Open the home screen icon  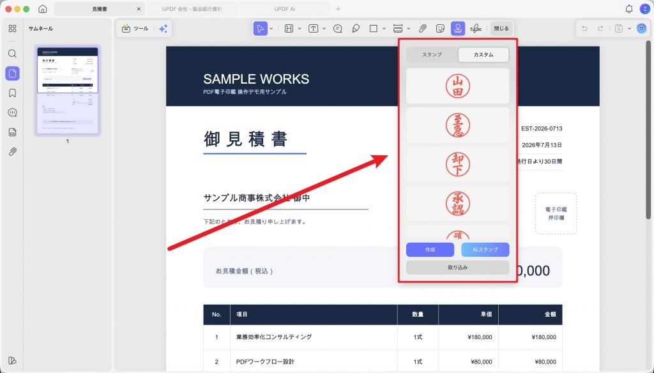coord(43,9)
